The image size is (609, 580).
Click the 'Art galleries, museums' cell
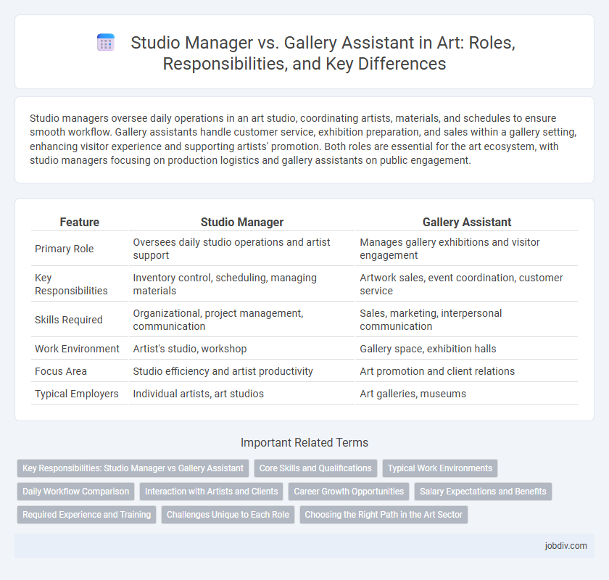click(x=466, y=394)
